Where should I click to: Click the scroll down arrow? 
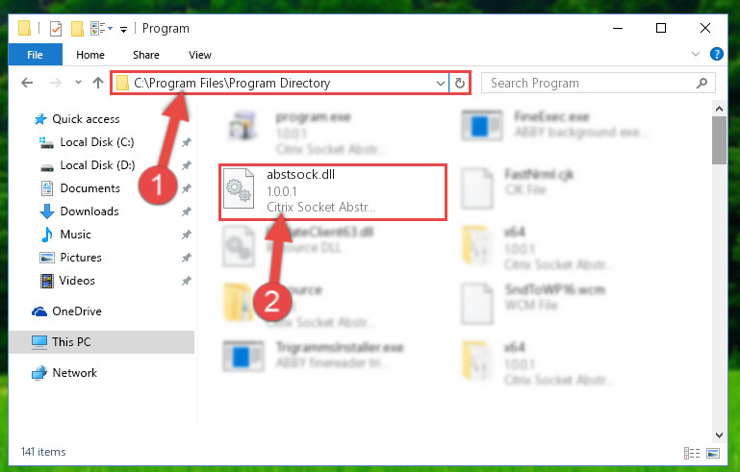click(x=719, y=435)
